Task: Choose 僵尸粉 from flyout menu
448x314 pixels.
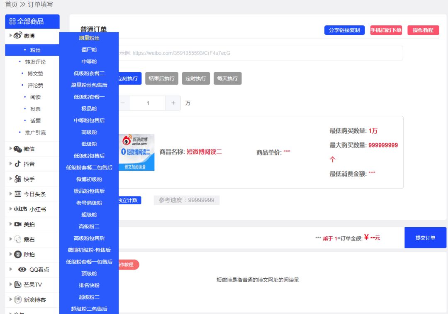Action: click(x=89, y=49)
